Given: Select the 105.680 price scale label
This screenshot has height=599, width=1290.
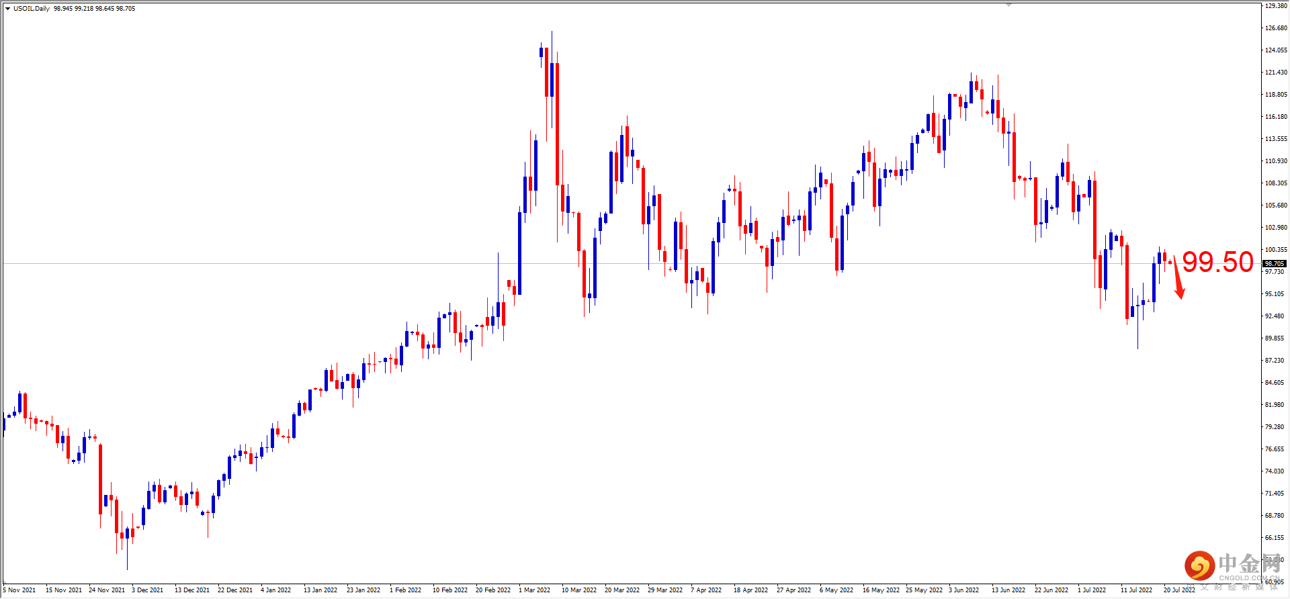Looking at the screenshot, I should (1276, 205).
